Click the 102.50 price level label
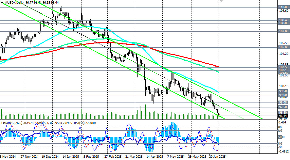 point(284,67)
